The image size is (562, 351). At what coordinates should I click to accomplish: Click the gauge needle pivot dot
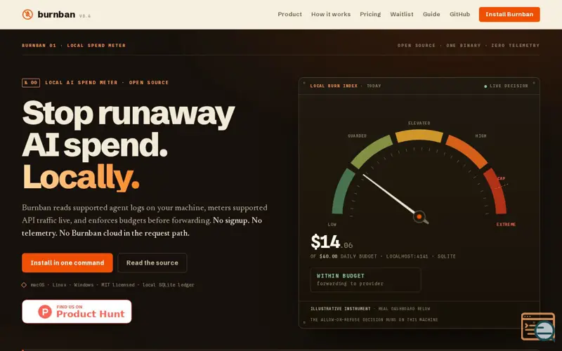pyautogui.click(x=419, y=217)
